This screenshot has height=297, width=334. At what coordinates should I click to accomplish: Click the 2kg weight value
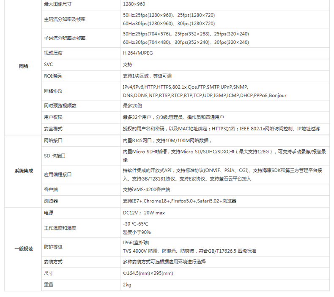pyautogui.click(x=127, y=285)
